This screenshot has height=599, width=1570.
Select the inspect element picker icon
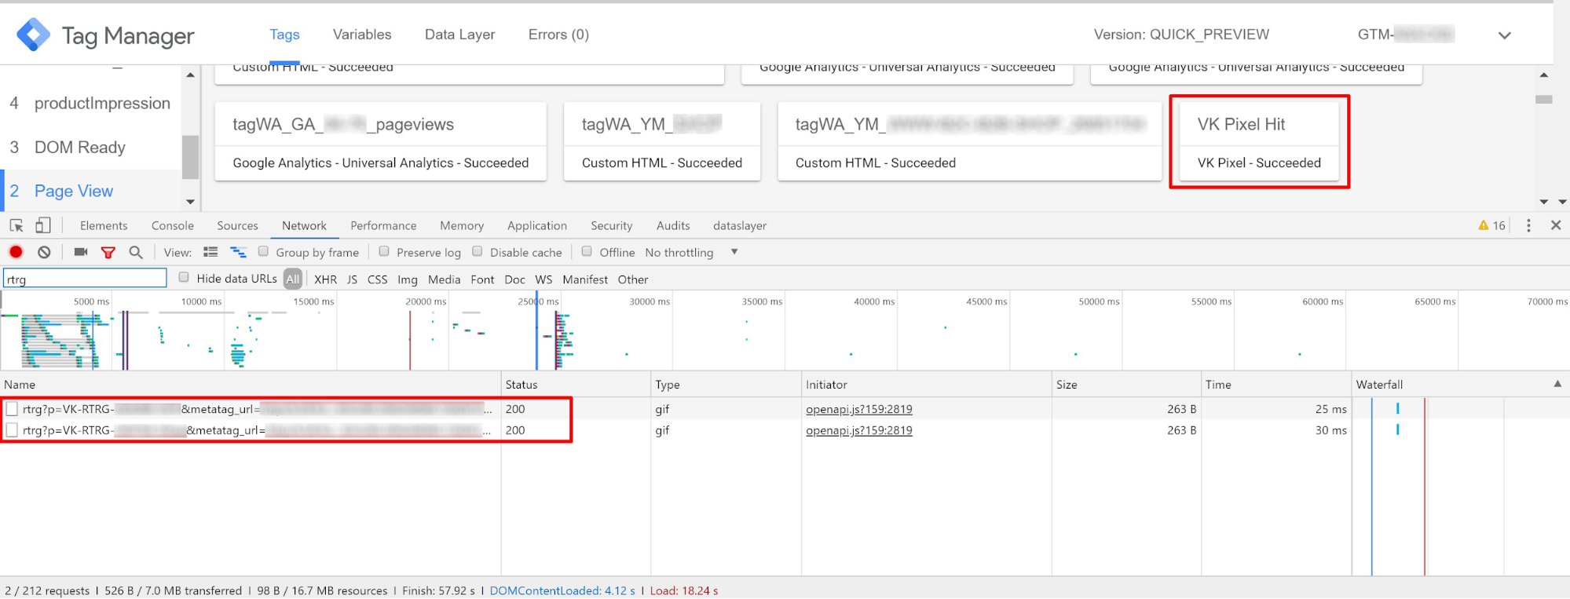(16, 225)
